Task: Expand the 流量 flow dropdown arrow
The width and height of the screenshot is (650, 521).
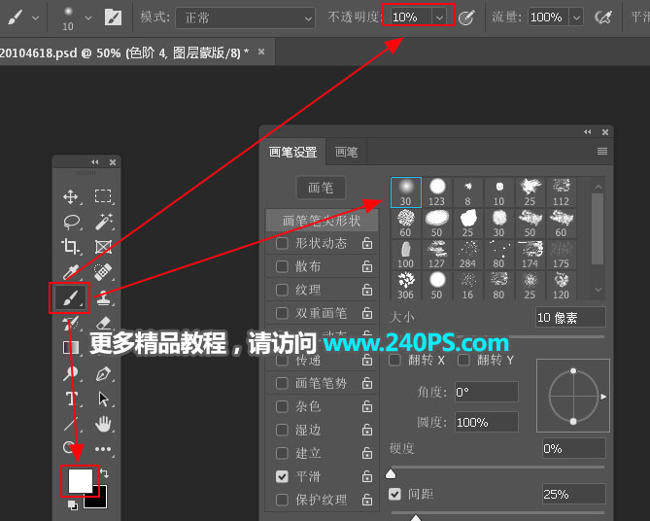Action: 576,17
